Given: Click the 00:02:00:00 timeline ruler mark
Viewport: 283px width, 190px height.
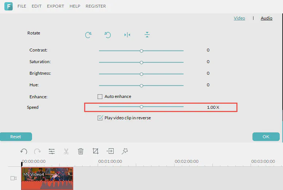Looking at the screenshot, I should point(186,161).
